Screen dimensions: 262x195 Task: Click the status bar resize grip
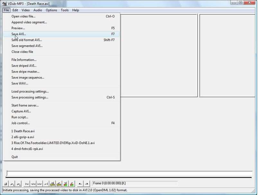(253, 190)
